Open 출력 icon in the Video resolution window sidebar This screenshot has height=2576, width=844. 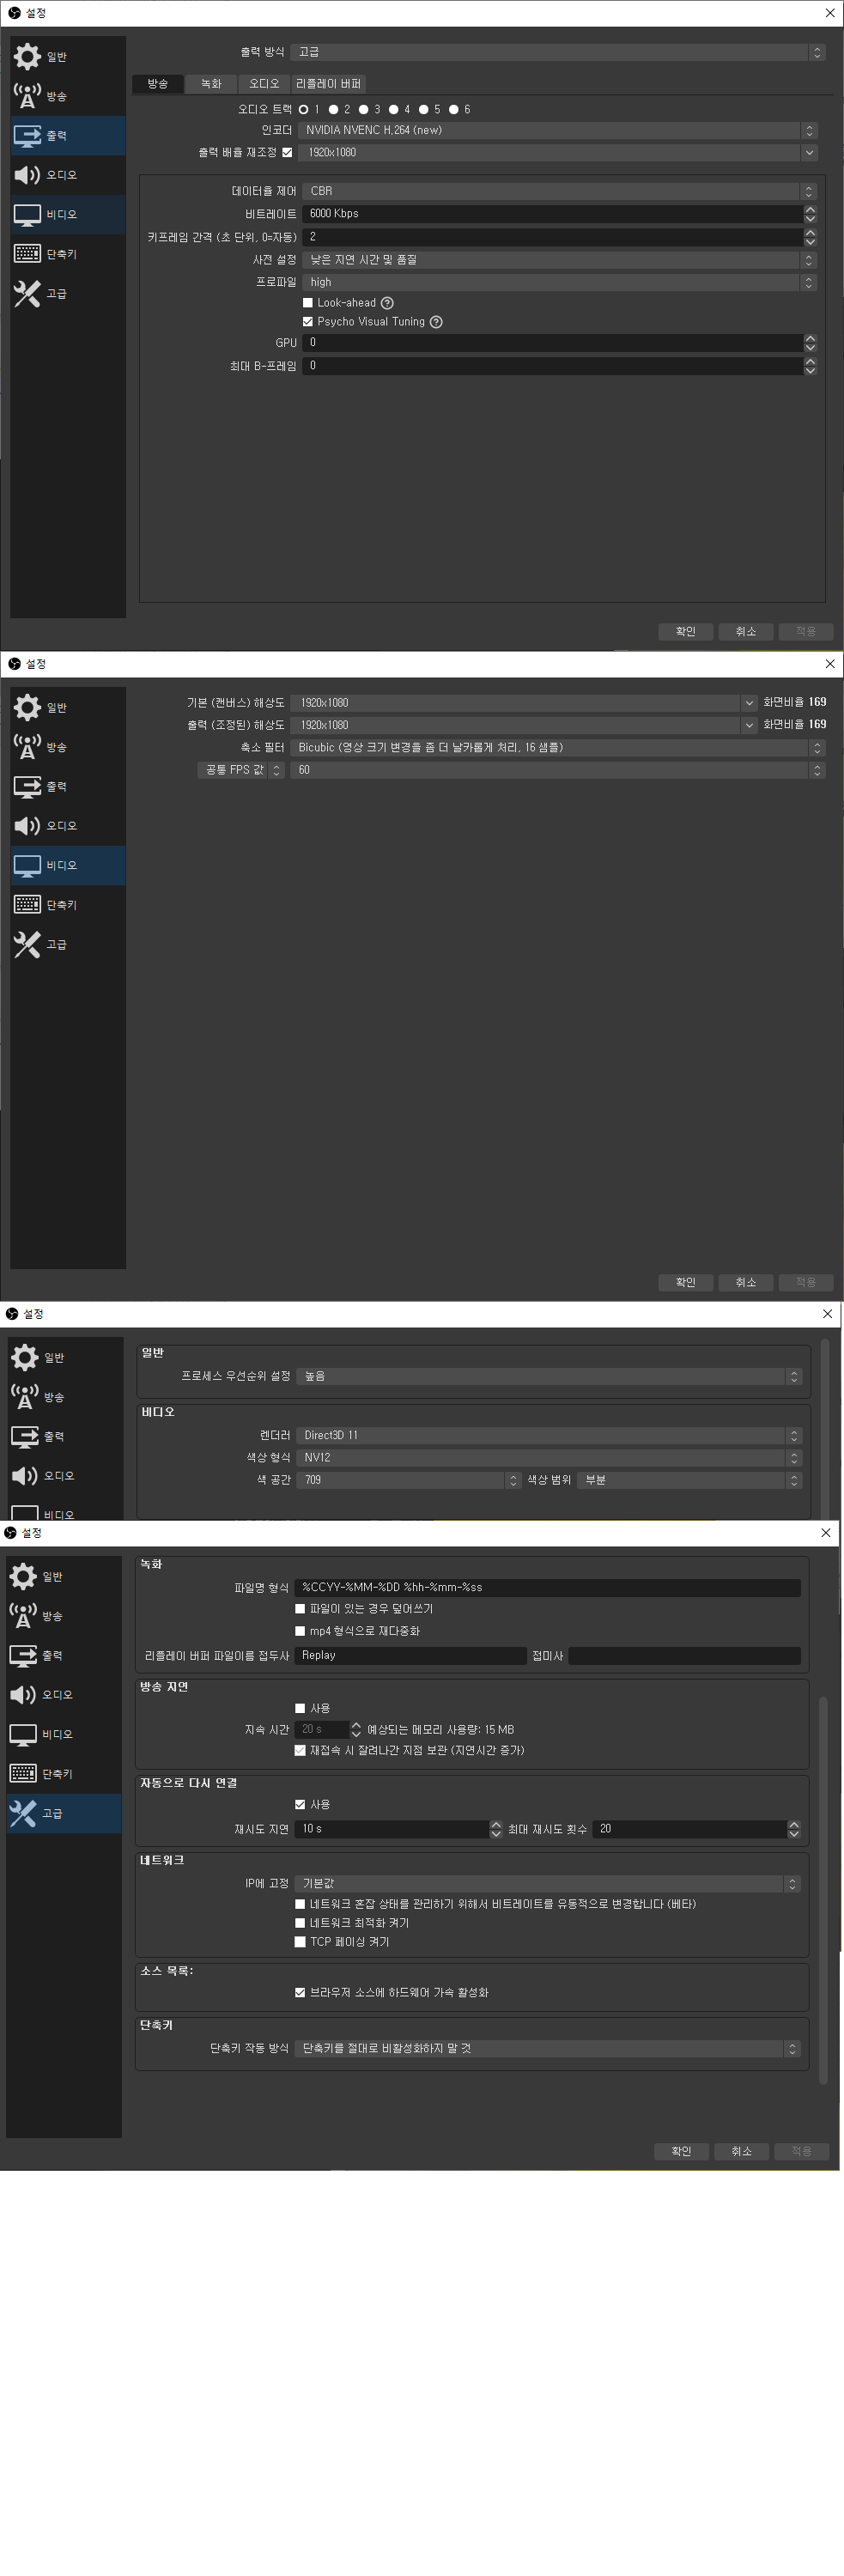[x=27, y=786]
